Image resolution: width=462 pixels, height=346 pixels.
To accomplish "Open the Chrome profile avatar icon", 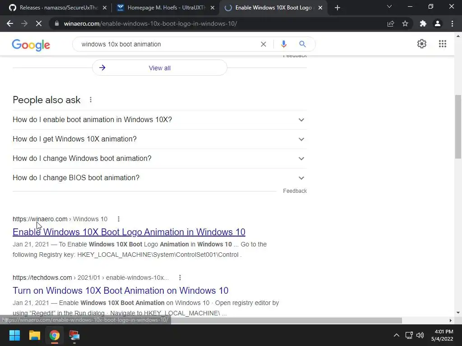I will 438,23.
